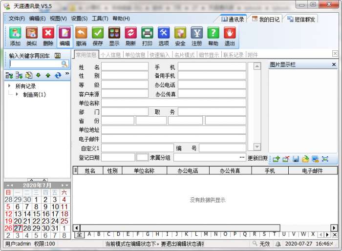The height and width of the screenshot is (251, 342).
Task: Expand the 所有记录 tree node
Action: tap(9, 86)
